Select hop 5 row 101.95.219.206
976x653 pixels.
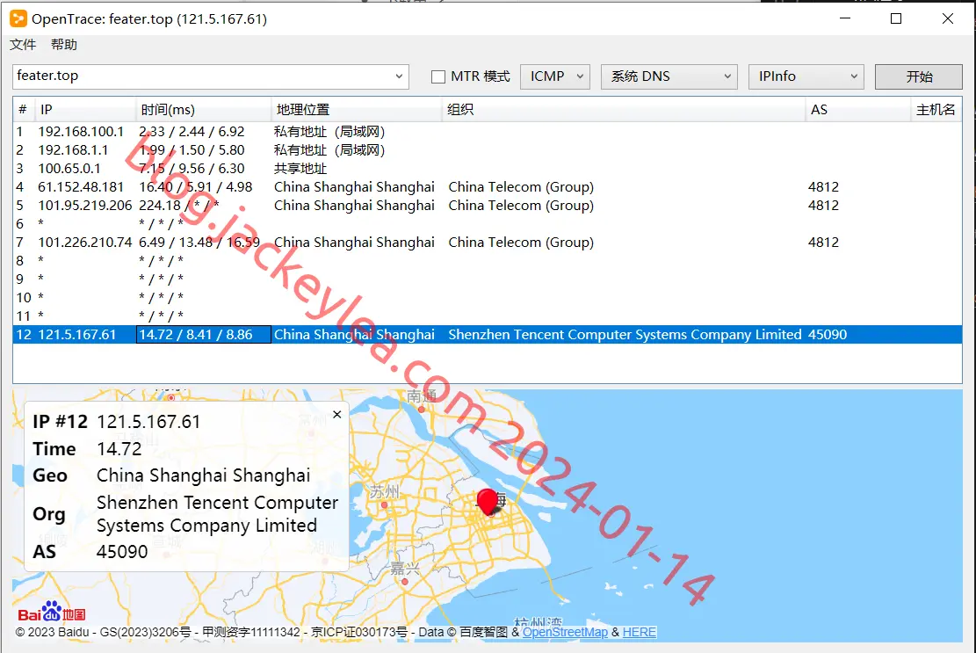pos(488,206)
